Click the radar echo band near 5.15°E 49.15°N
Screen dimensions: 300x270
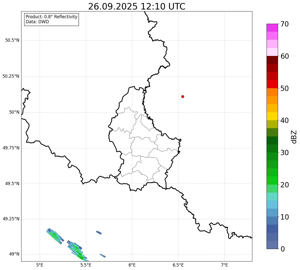[x=55, y=236]
